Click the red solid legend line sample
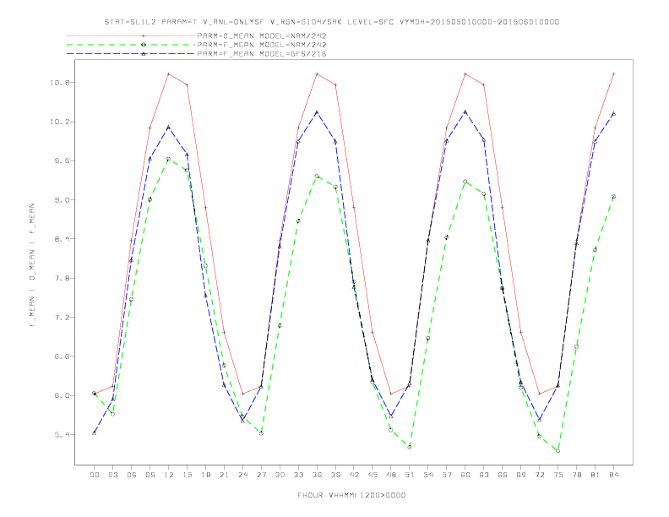The height and width of the screenshot is (517, 669). (x=131, y=36)
